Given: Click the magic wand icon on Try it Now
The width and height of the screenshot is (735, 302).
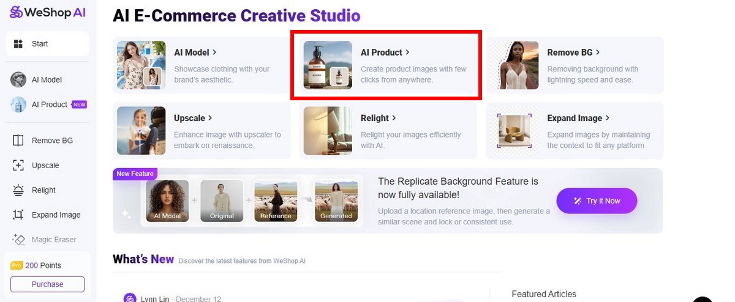Looking at the screenshot, I should [x=578, y=201].
